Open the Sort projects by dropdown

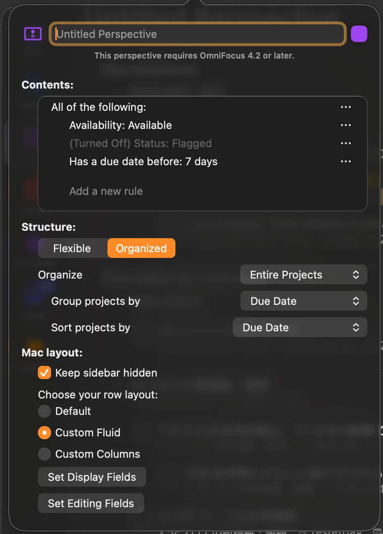tap(300, 328)
